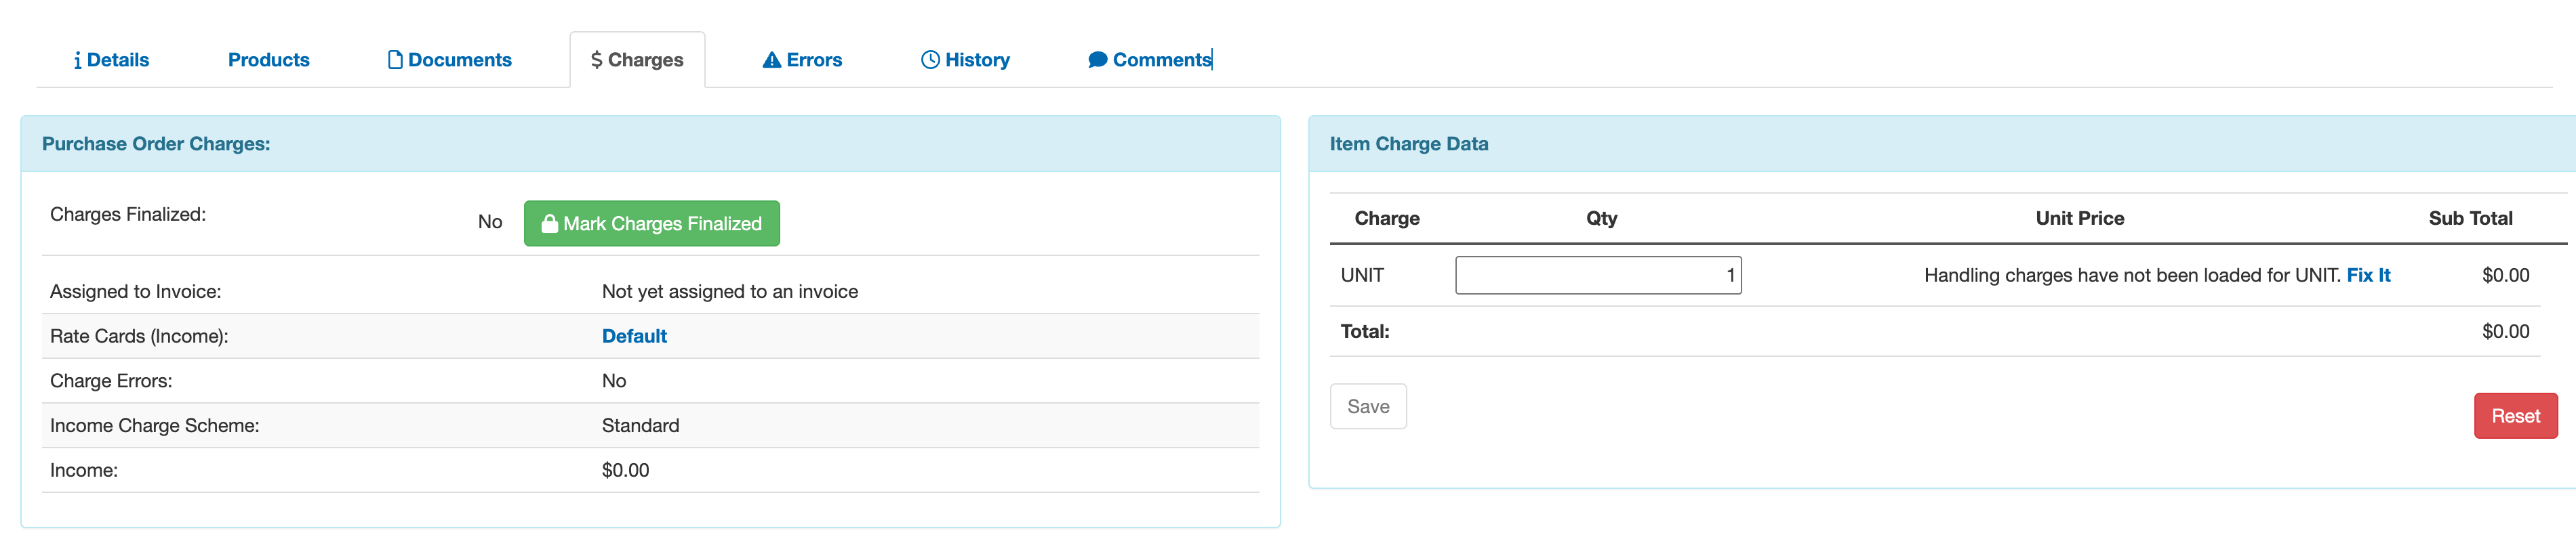The width and height of the screenshot is (2576, 539).
Task: Click the dollar sign icon on Charges tab
Action: [x=597, y=61]
